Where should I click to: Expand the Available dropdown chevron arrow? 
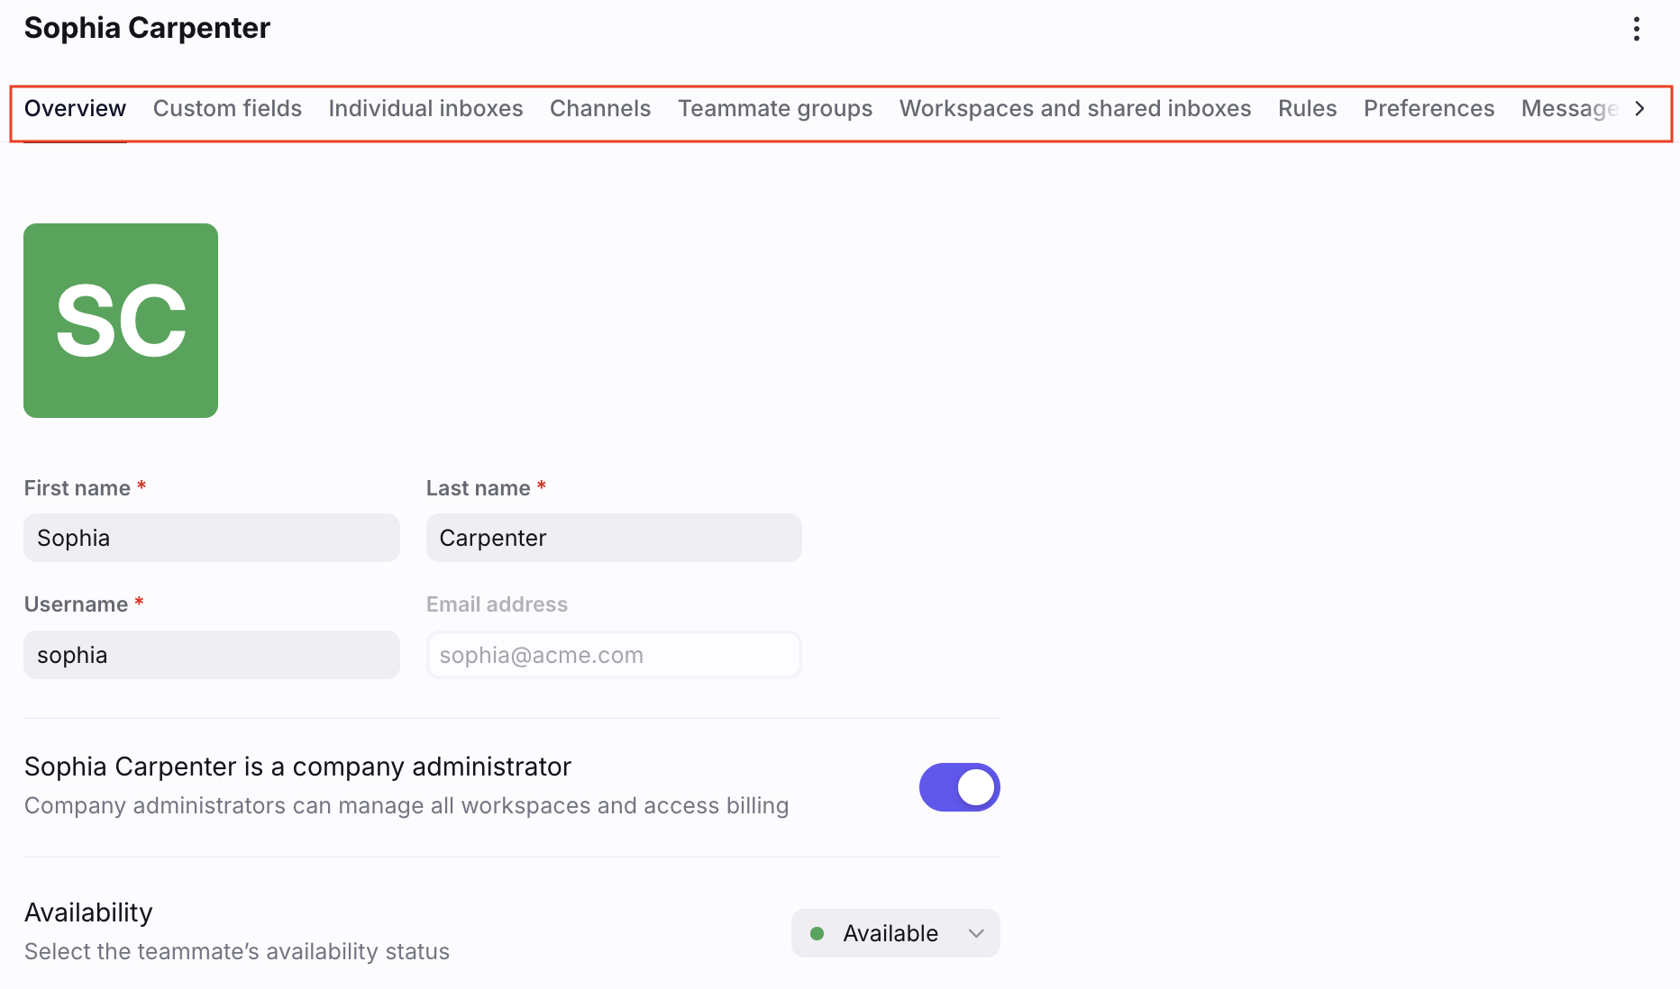(976, 934)
